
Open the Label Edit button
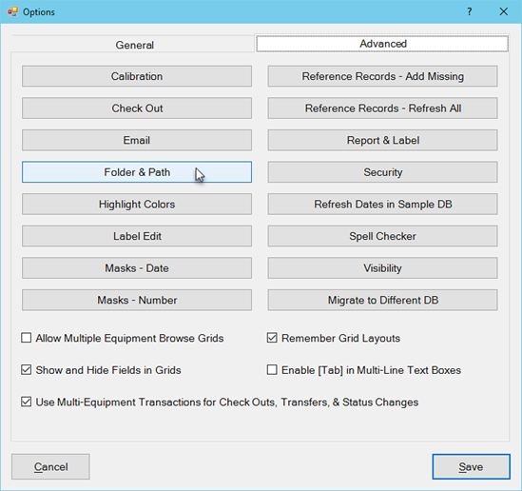click(x=137, y=236)
